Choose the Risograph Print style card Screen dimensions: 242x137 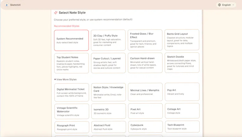(72, 127)
